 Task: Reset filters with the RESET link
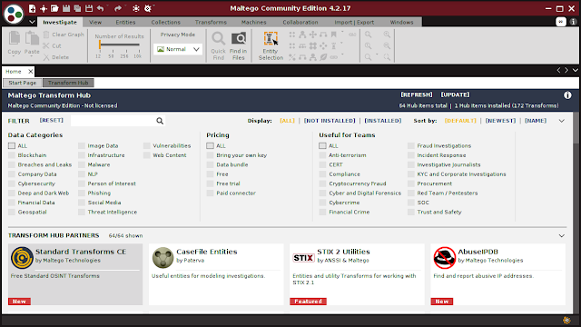[52, 121]
